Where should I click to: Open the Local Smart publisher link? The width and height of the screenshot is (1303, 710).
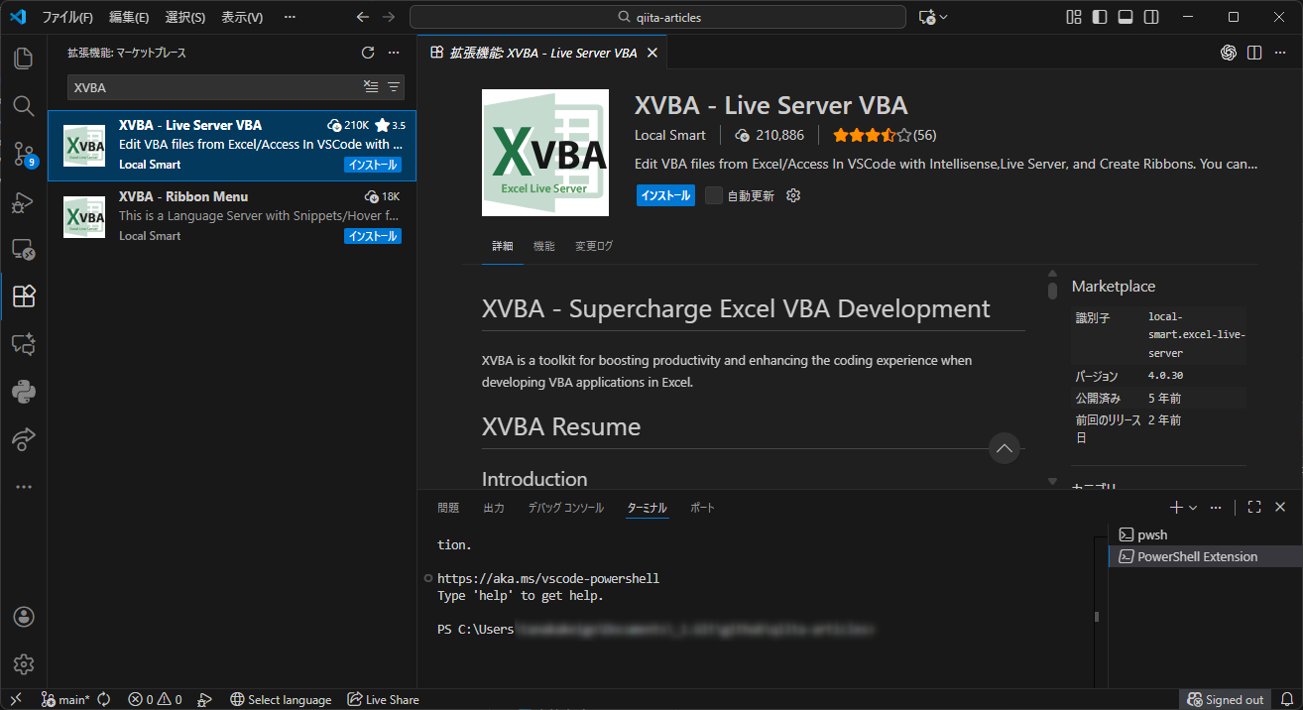point(670,135)
